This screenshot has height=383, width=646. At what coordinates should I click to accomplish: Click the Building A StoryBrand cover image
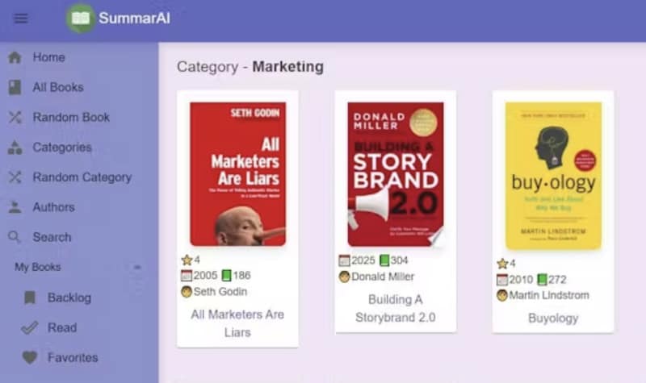395,173
